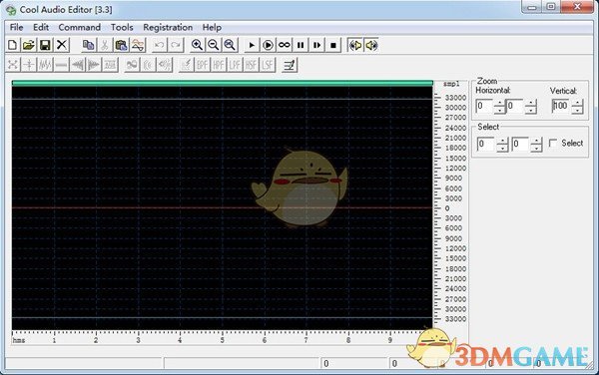Increase Vertical zoom with the up arrow
This screenshot has width=599, height=375.
[x=577, y=103]
